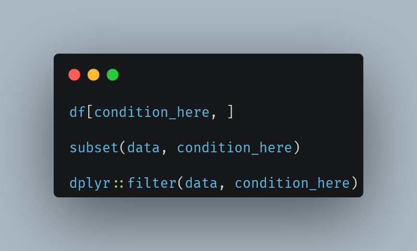Click the closing parenthesis of filter call

coord(355,183)
